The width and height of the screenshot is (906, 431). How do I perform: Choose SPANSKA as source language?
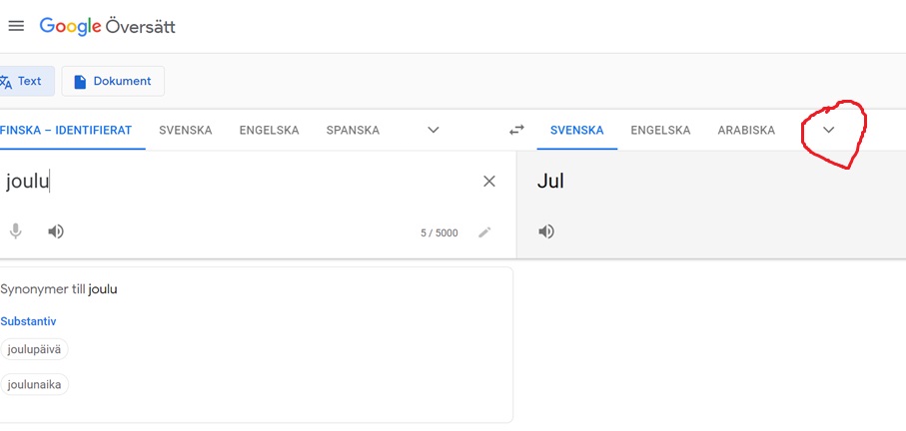tap(353, 131)
